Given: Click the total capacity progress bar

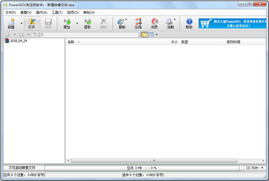Looking at the screenshot, I should click(142, 168).
